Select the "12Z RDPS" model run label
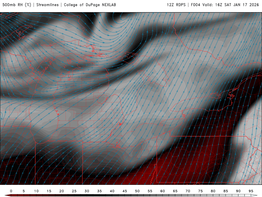 (176, 5)
